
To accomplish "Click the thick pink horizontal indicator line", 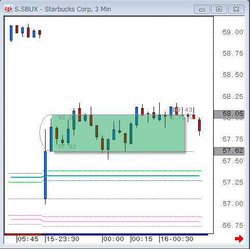I will pyautogui.click(x=105, y=221).
